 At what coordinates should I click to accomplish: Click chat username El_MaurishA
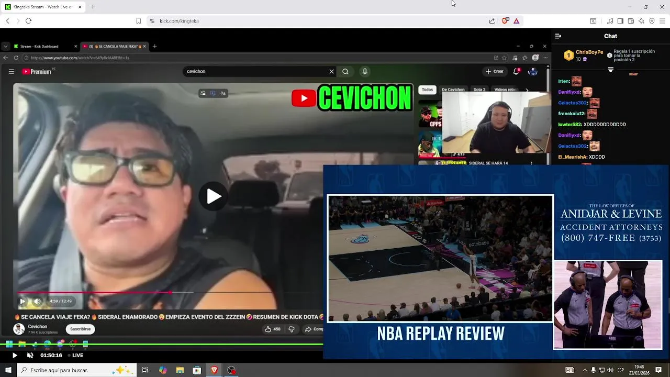[x=573, y=157]
